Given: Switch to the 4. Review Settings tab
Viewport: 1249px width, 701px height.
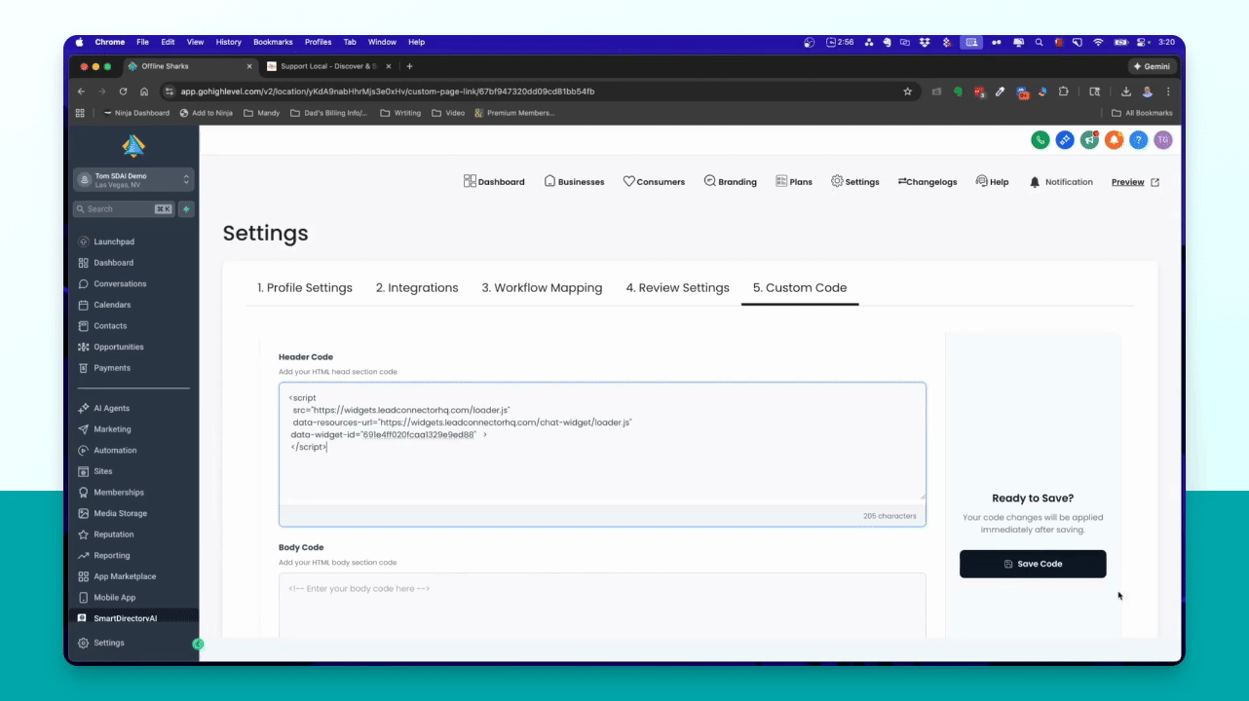Looking at the screenshot, I should pyautogui.click(x=678, y=288).
